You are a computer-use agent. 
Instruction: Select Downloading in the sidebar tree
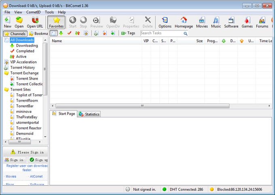(x=27, y=45)
